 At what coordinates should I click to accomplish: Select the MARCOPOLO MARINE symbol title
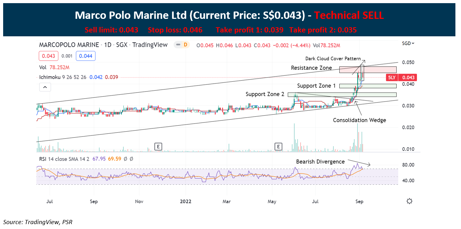[69, 45]
